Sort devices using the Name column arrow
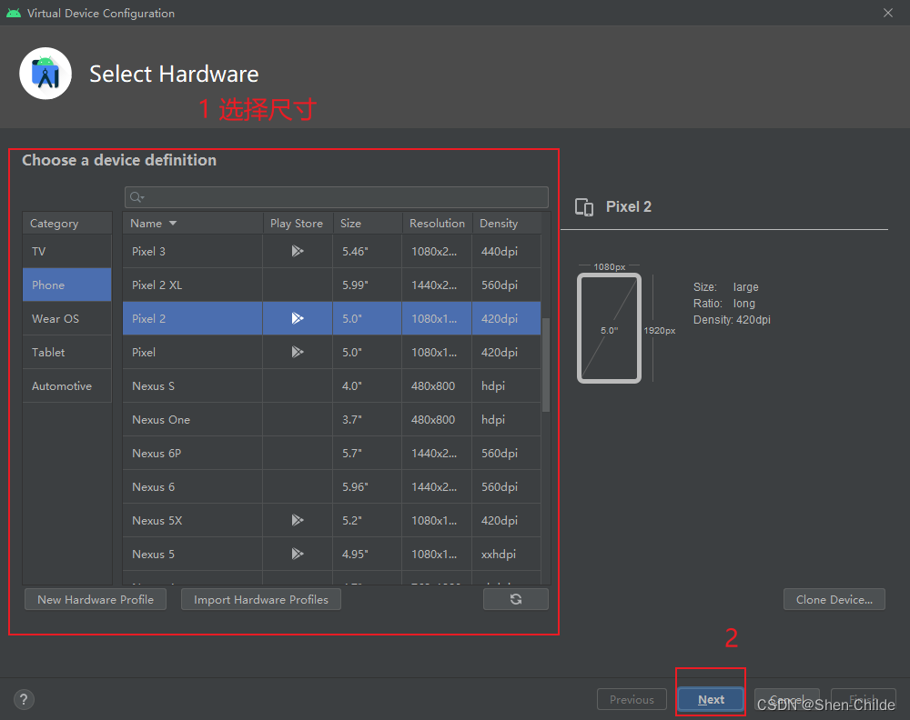 pyautogui.click(x=173, y=224)
